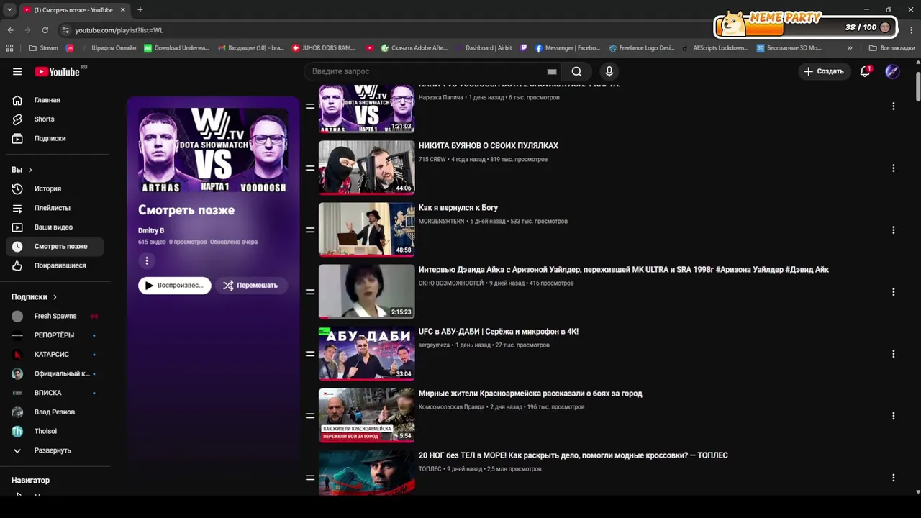Open Понравившиеся in the sidebar
The height and width of the screenshot is (518, 921).
click(x=55, y=265)
